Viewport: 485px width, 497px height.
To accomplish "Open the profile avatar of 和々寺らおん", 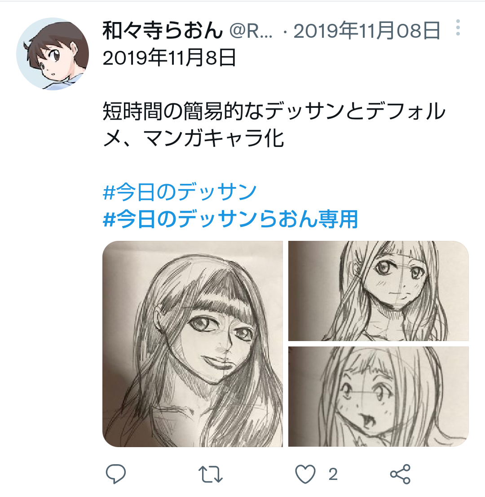I will coord(53,54).
